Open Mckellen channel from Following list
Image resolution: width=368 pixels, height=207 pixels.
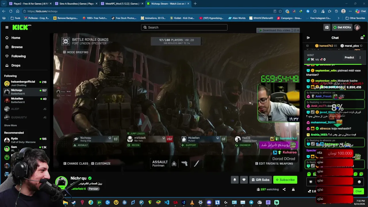click(x=25, y=100)
